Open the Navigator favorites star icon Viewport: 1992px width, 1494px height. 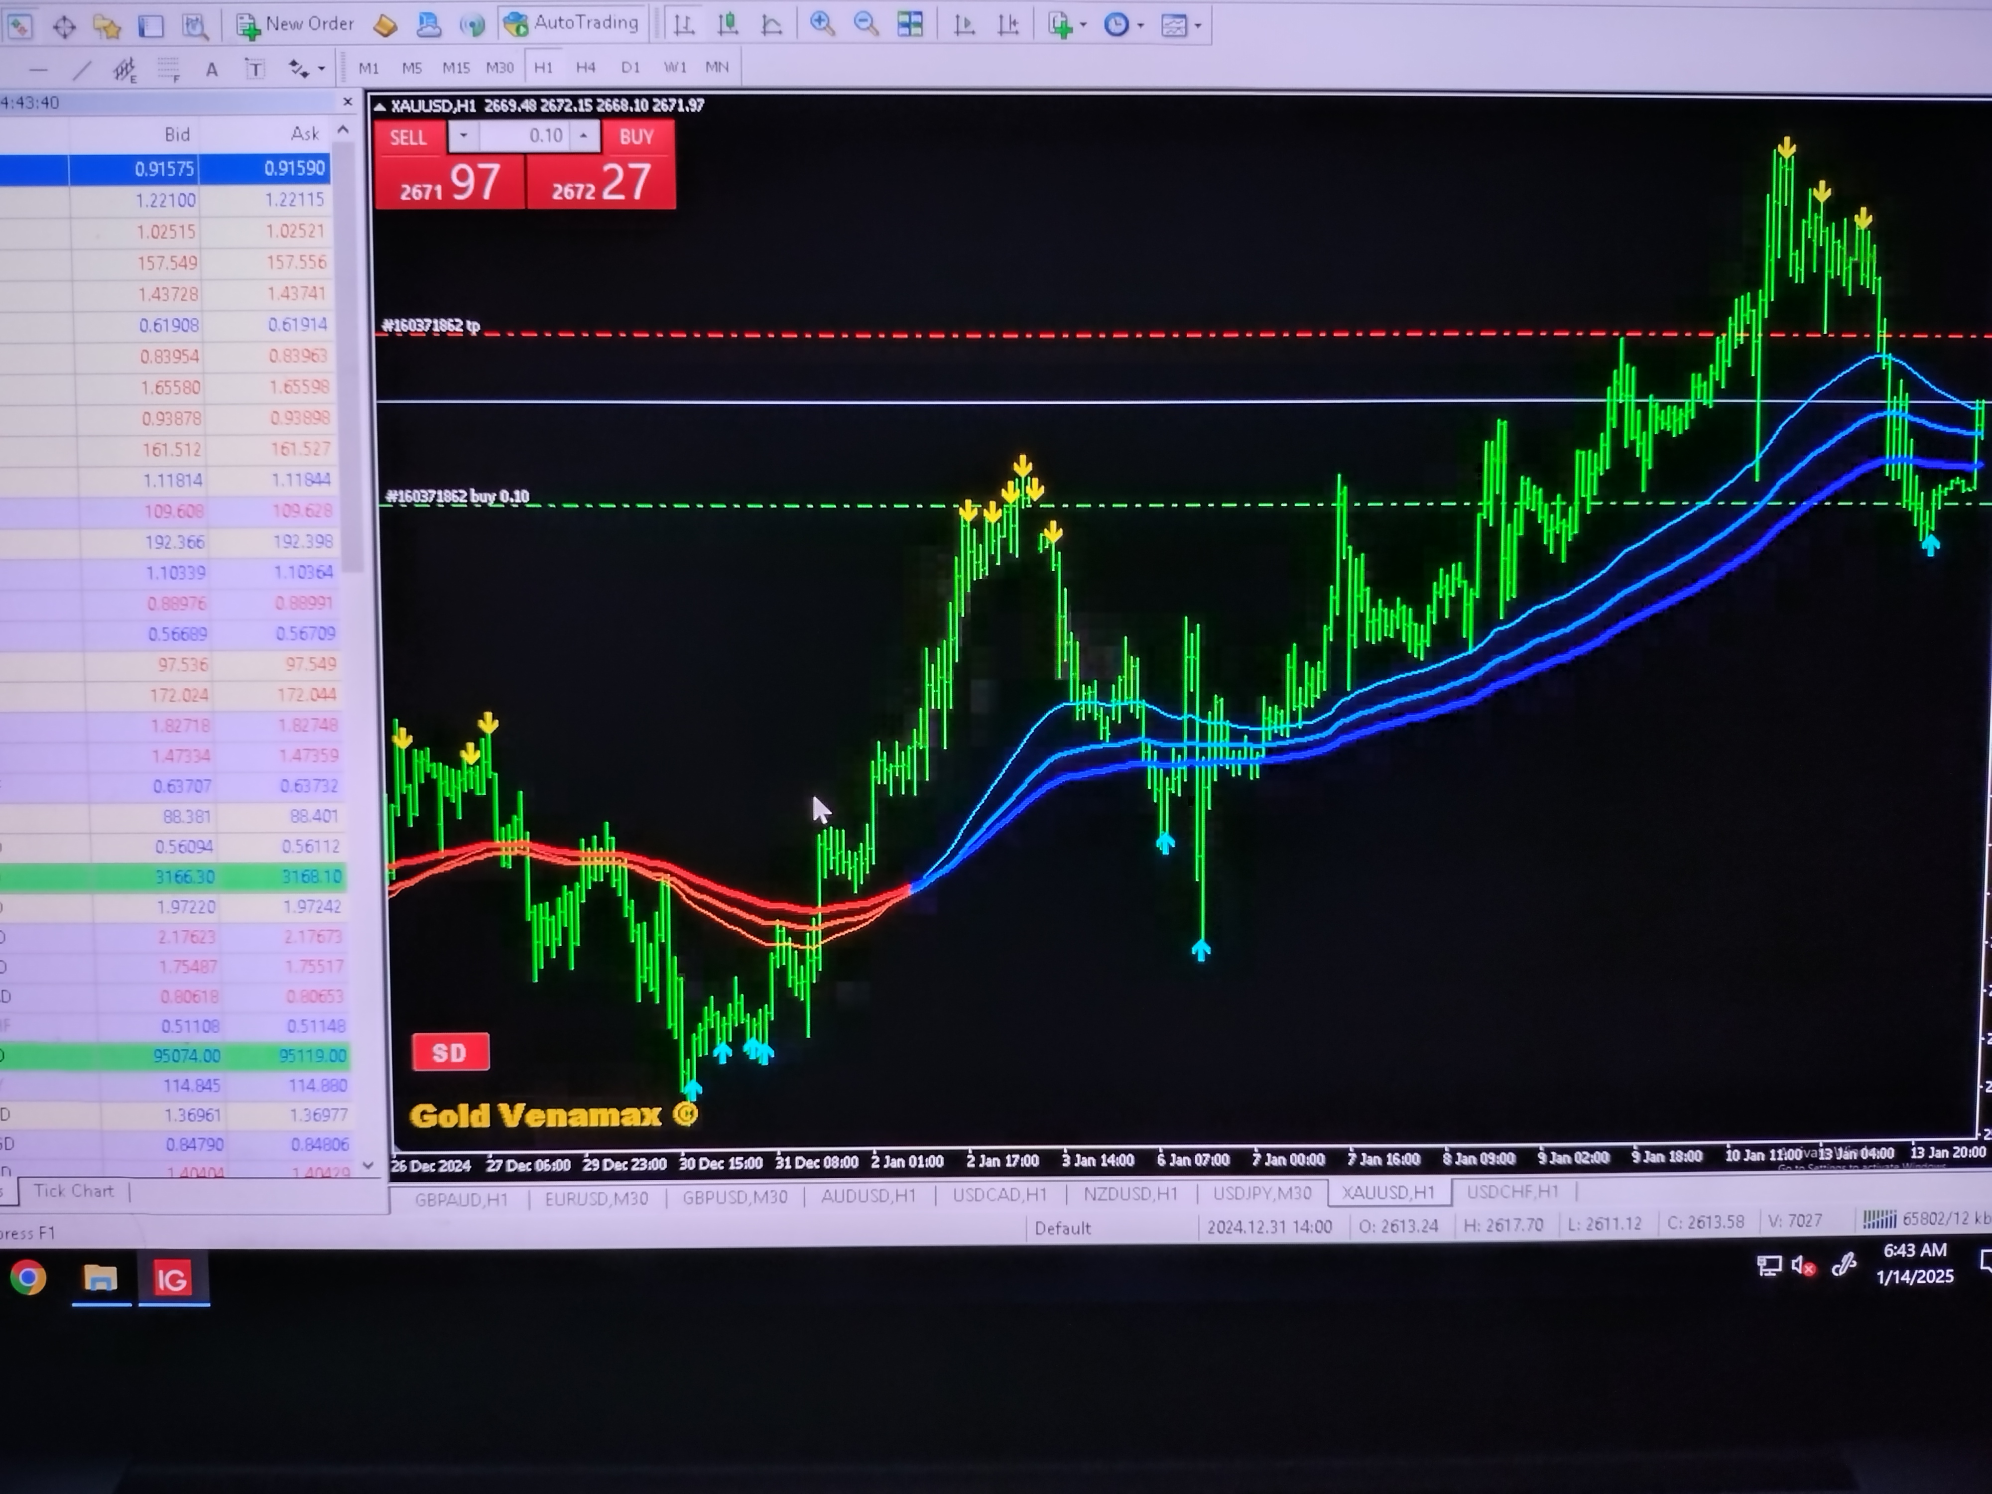point(106,27)
